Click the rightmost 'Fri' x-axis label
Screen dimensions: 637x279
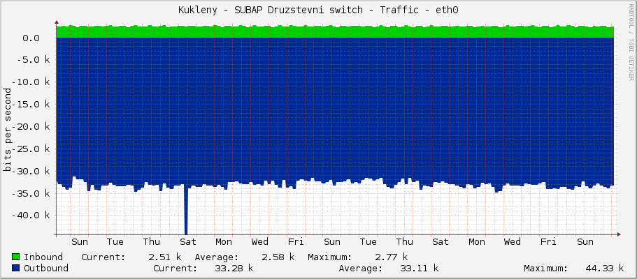coord(548,242)
